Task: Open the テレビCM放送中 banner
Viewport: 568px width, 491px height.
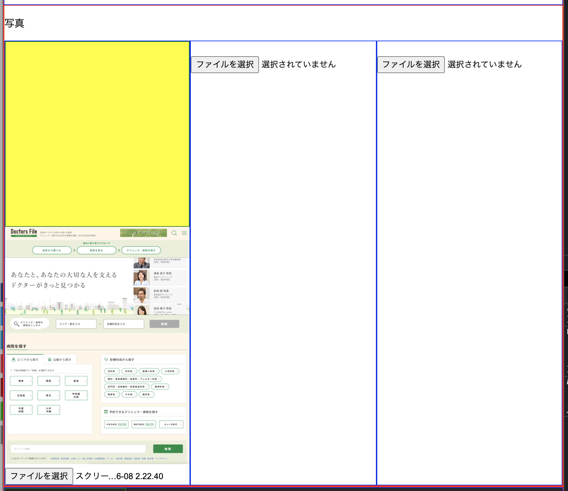Action: 143,233
